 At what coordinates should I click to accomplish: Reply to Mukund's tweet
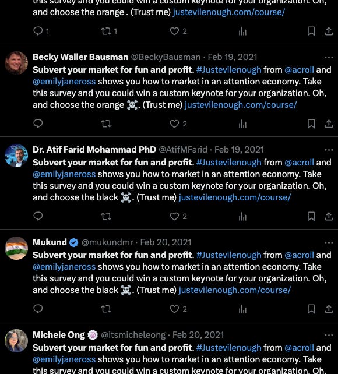point(38,309)
